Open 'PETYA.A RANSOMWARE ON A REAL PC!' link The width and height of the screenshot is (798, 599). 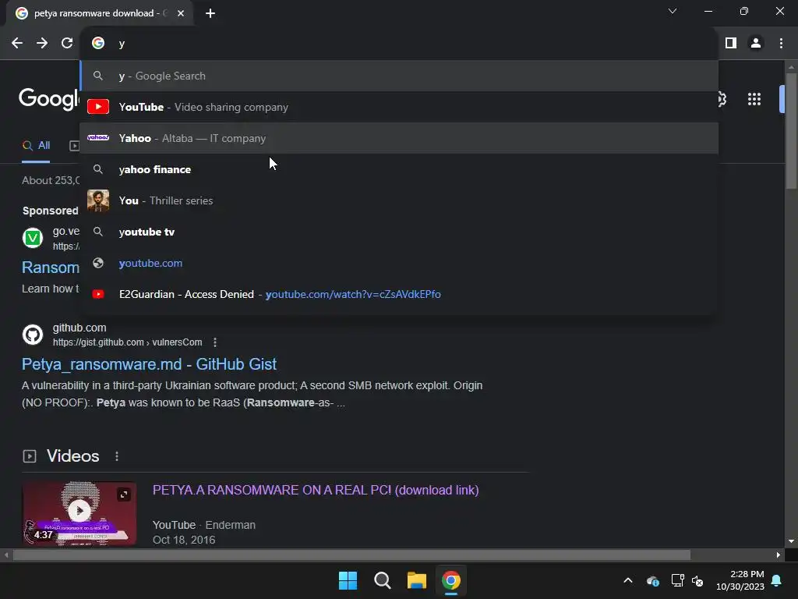tap(316, 490)
